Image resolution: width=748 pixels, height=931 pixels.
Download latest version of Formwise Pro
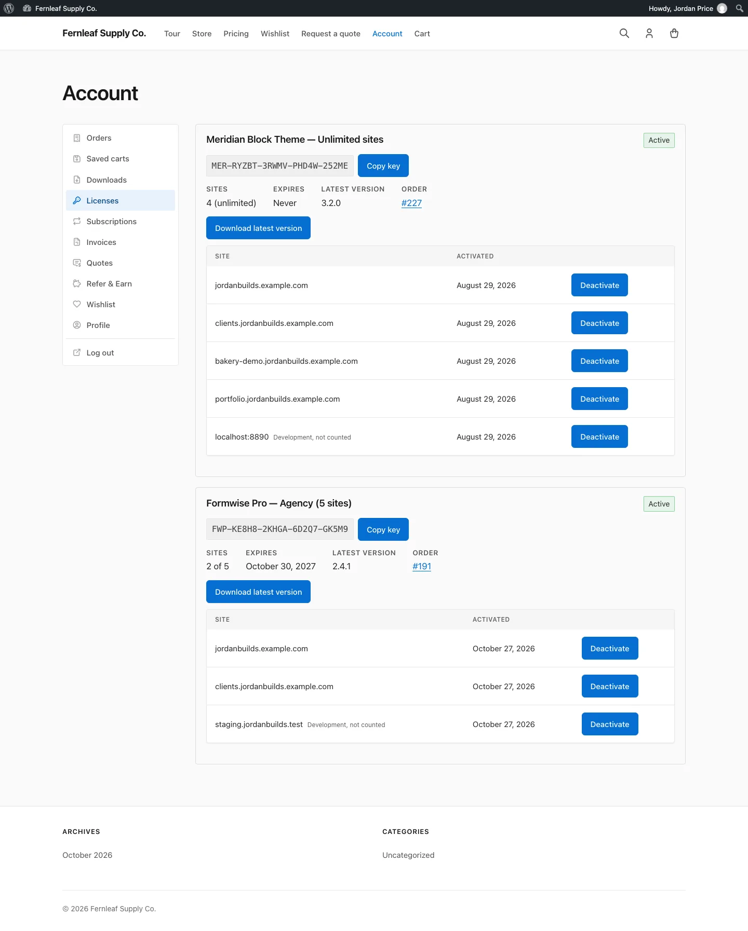(x=258, y=592)
